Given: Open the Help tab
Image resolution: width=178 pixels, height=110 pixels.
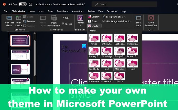Looking at the screenshot, I should [123, 11].
